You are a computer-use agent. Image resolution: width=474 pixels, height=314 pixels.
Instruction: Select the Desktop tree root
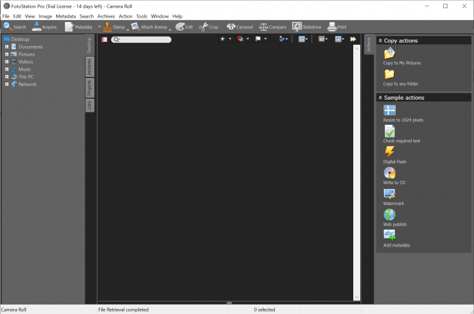point(16,39)
